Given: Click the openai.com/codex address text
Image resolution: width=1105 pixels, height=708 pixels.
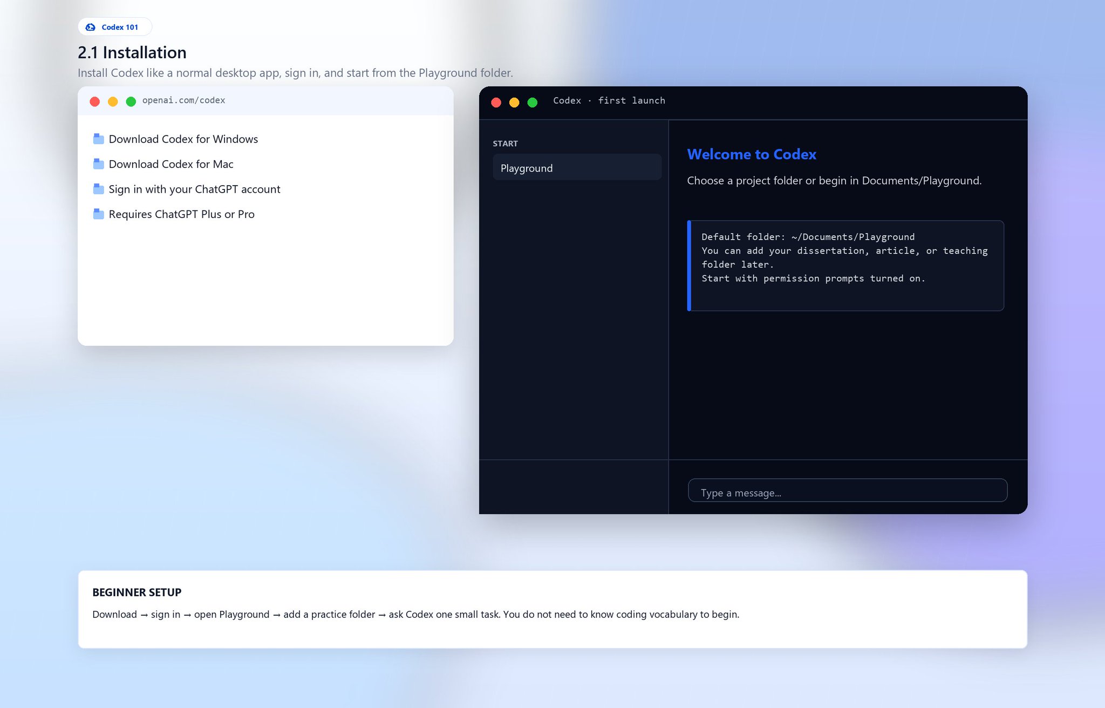Looking at the screenshot, I should pos(183,100).
